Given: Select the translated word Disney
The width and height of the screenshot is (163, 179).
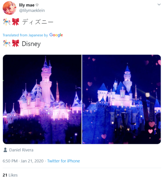Looking at the screenshot, I should pyautogui.click(x=31, y=44).
